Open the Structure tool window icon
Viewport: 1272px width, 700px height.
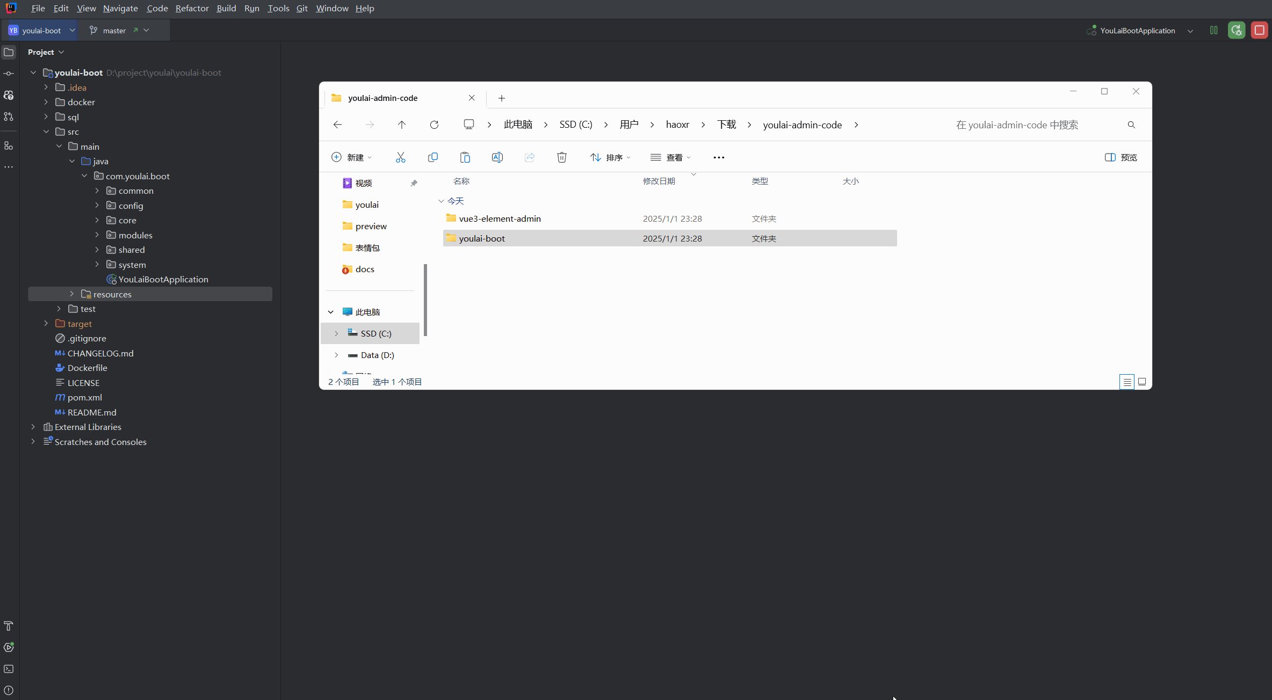pyautogui.click(x=9, y=145)
